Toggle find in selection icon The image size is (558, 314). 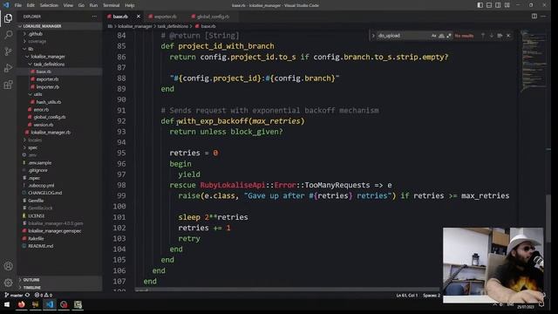coord(500,36)
